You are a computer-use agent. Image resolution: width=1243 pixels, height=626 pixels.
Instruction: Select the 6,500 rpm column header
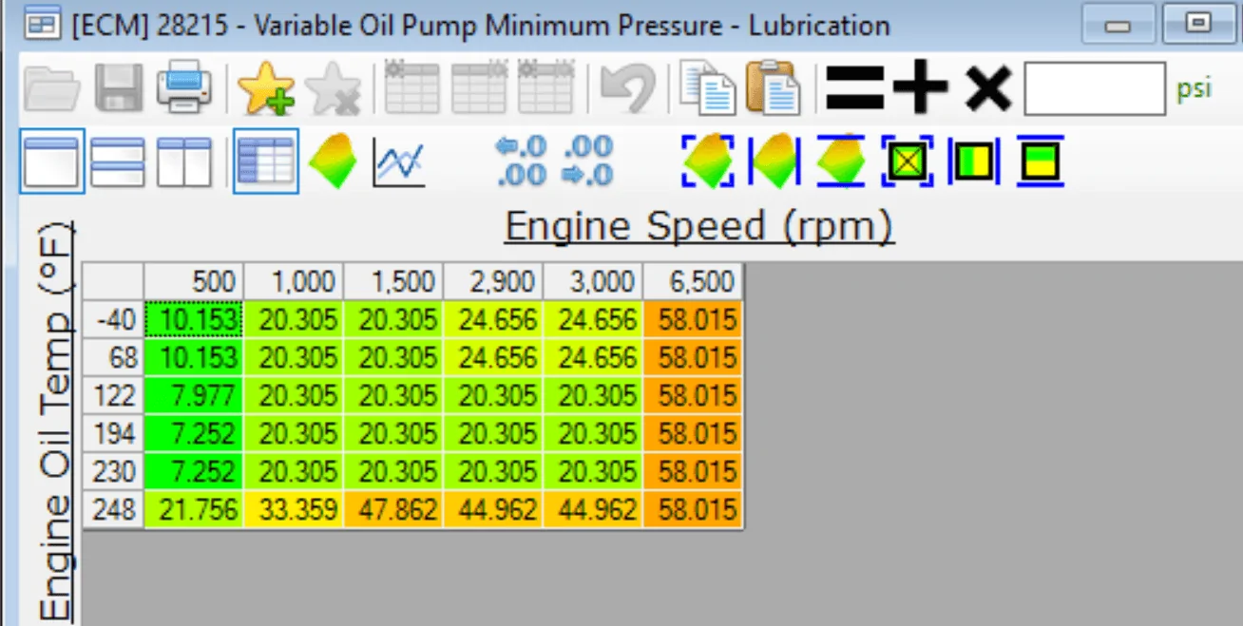pyautogui.click(x=693, y=281)
